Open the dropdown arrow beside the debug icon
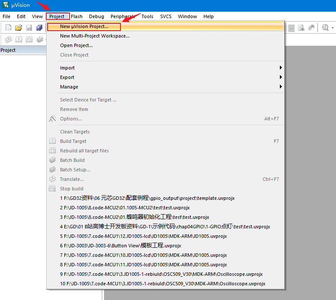The height and width of the screenshot is (300, 336). pos(333,28)
